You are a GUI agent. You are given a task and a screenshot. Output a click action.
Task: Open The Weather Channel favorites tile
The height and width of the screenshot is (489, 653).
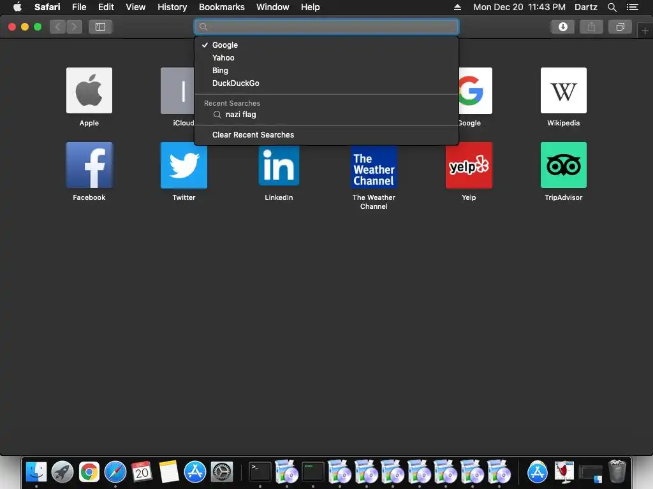pos(374,167)
